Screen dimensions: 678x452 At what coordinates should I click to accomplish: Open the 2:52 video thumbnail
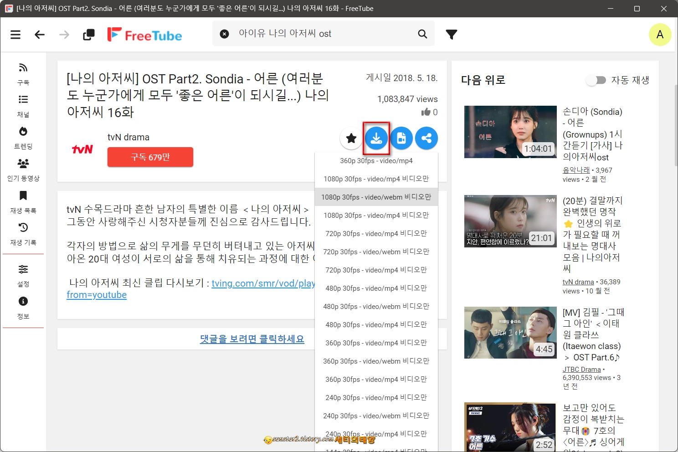pos(510,427)
